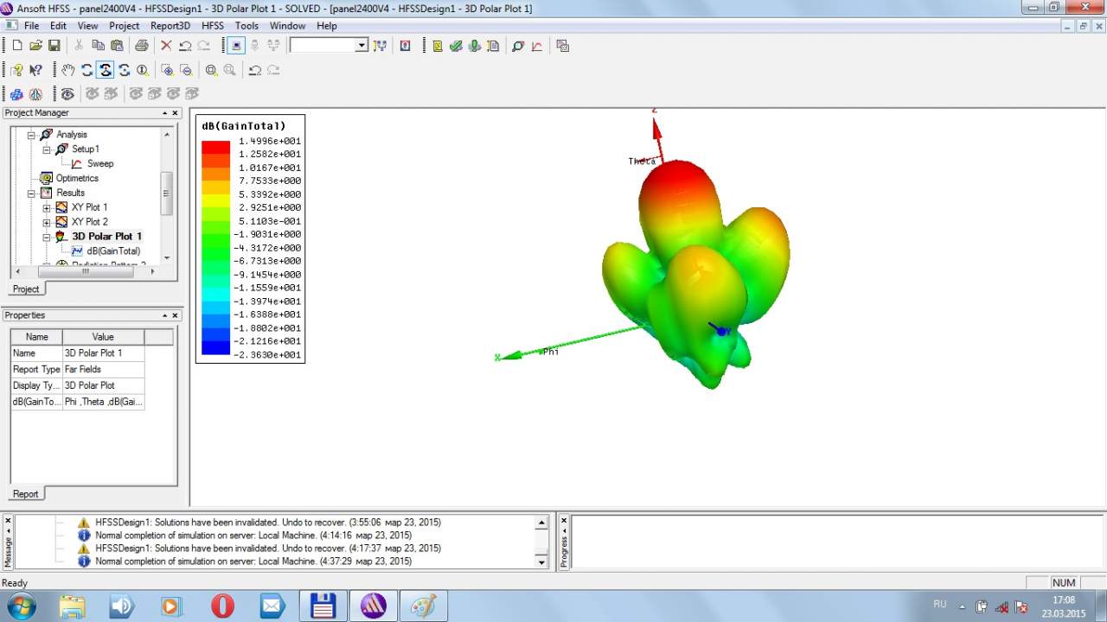Viewport: 1107px width, 622px height.
Task: Click the red swatch in gain legend
Action: click(215, 147)
